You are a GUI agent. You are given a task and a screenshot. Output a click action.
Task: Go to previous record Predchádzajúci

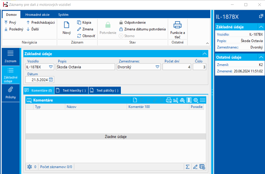pyautogui.click(x=40, y=22)
